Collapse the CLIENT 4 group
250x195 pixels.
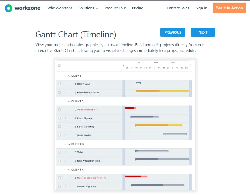click(x=69, y=170)
